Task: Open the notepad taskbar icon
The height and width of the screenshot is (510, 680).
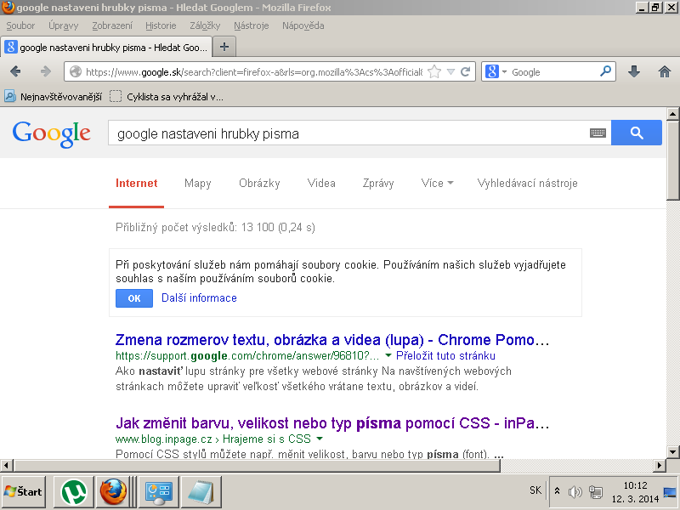Action: coord(201,492)
